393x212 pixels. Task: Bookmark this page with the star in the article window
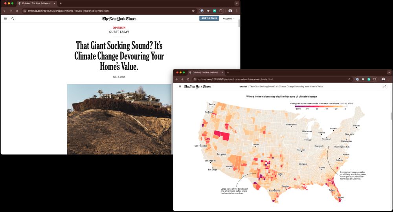(193, 11)
